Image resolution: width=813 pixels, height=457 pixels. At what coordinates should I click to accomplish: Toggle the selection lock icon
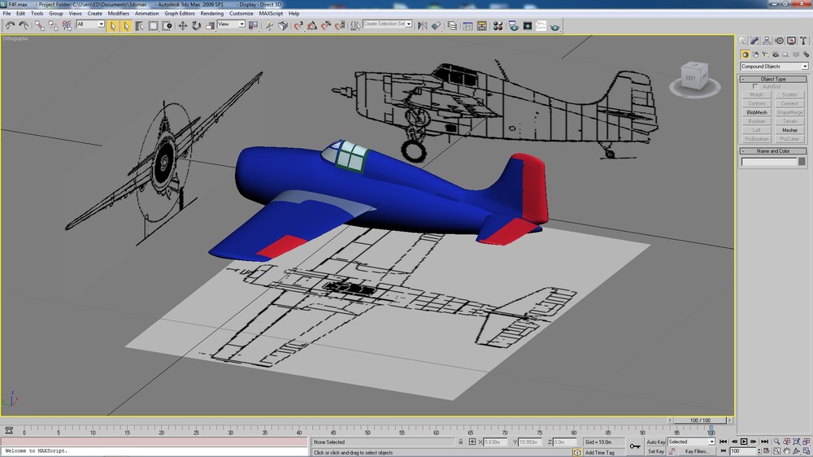(x=460, y=442)
